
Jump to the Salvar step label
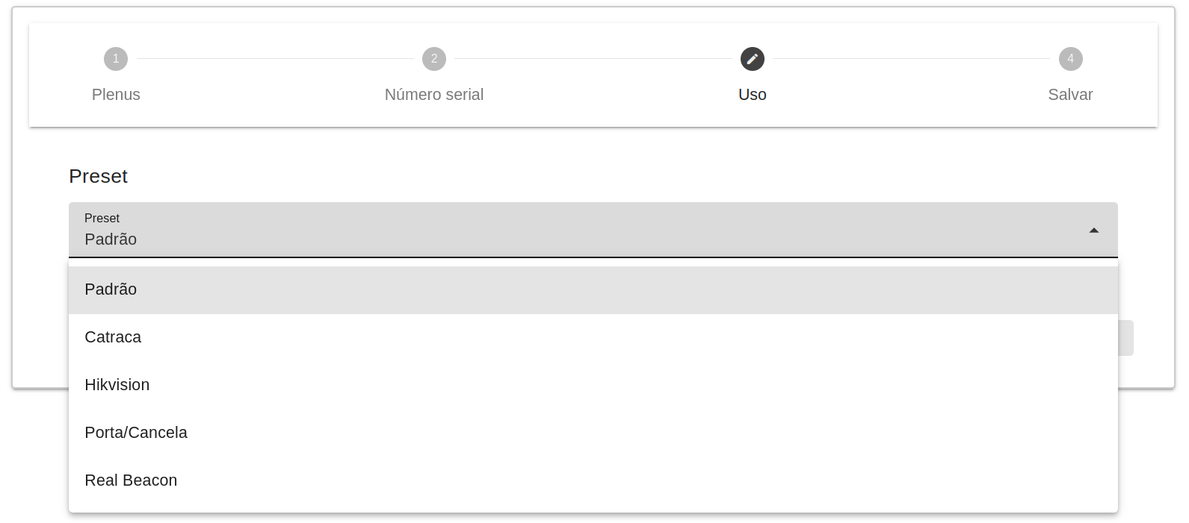point(1070,95)
